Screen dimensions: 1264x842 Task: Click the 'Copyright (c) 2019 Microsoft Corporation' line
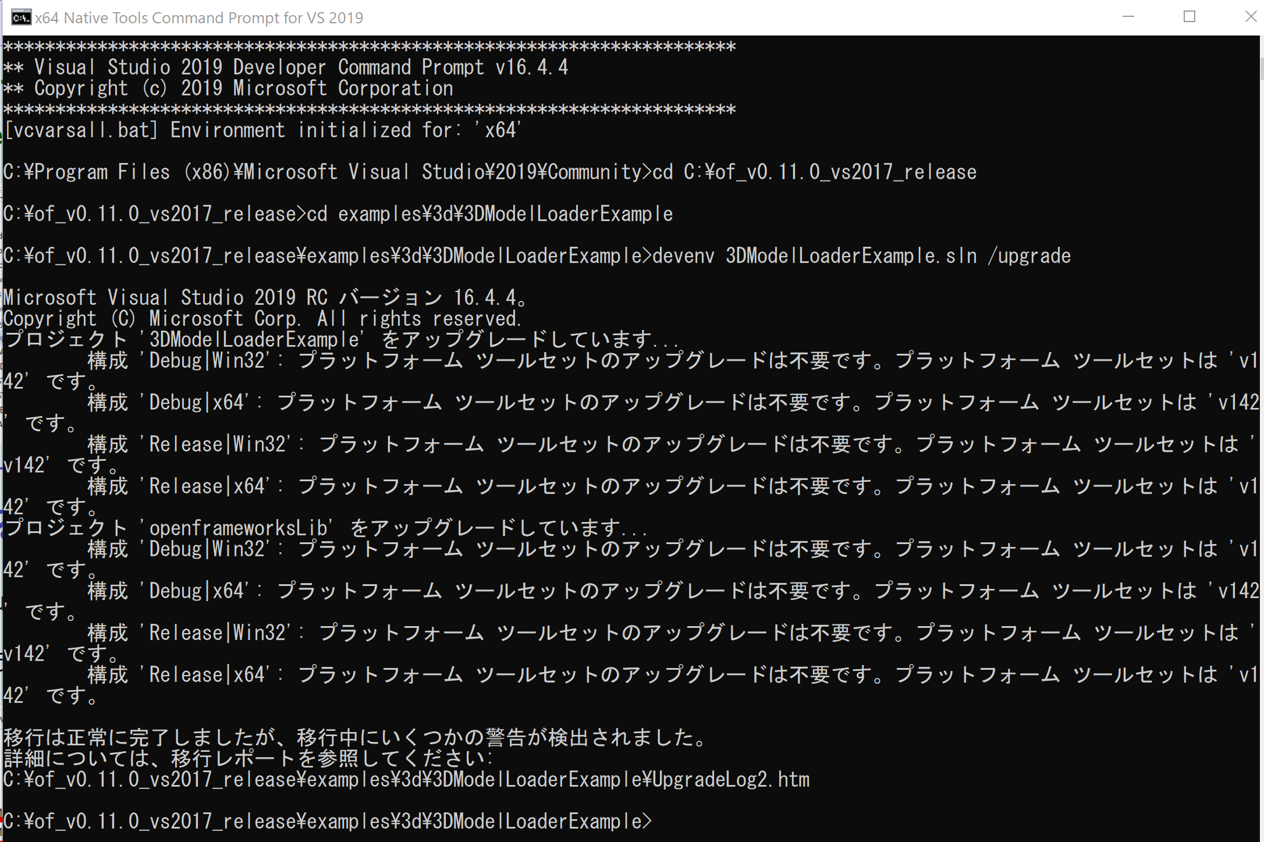pos(228,88)
